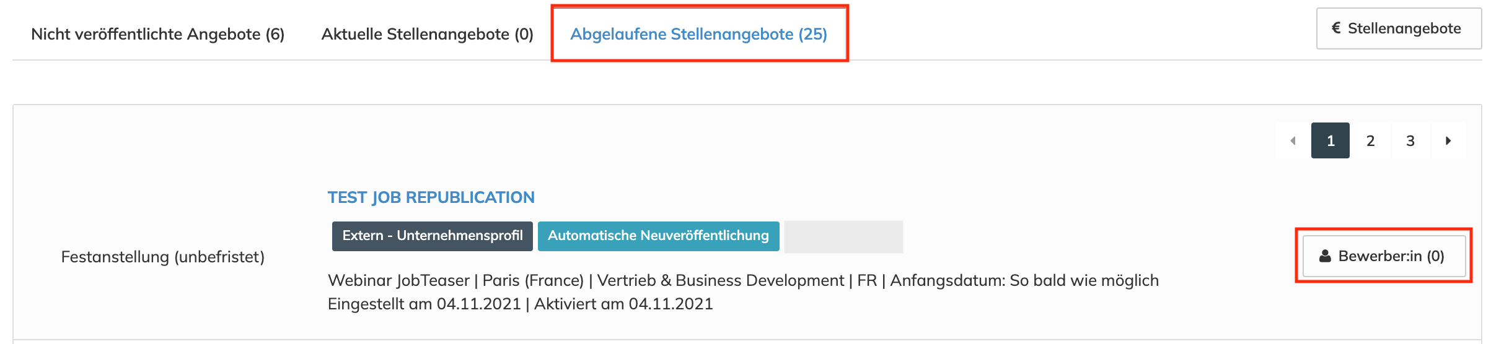Viewport: 1491px width, 344px height.
Task: Click the Webinar JobTeaser description line
Action: pos(399,280)
